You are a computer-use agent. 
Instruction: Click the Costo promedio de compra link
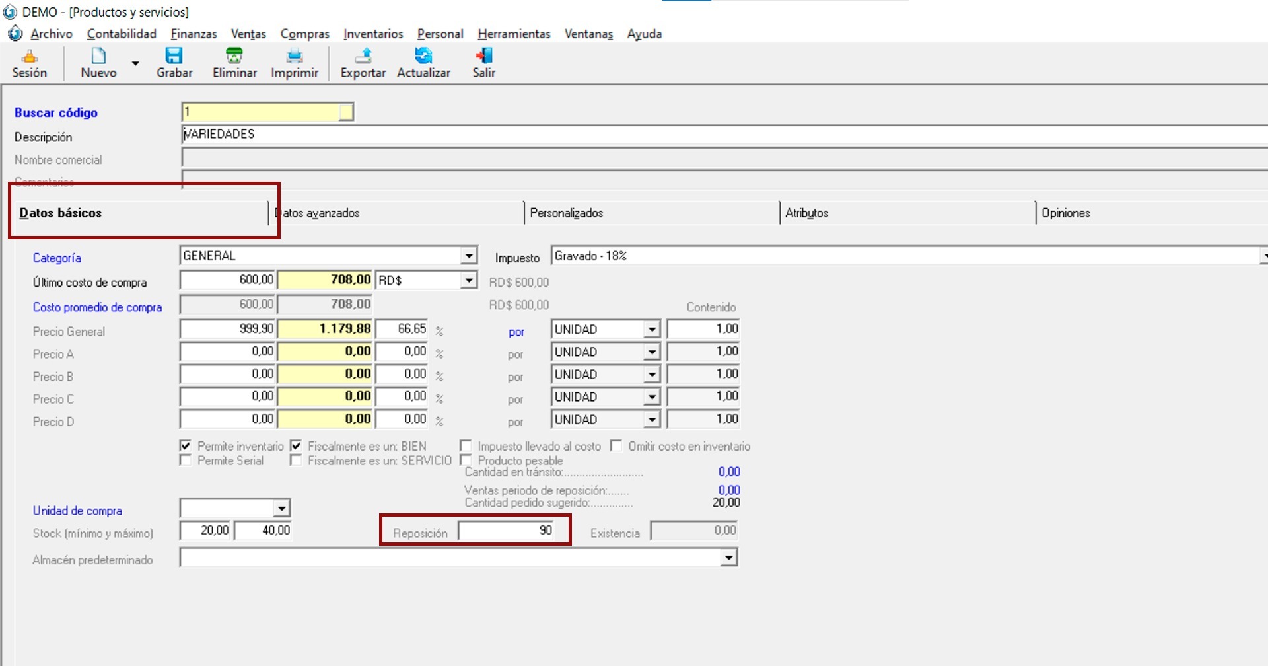pos(97,307)
